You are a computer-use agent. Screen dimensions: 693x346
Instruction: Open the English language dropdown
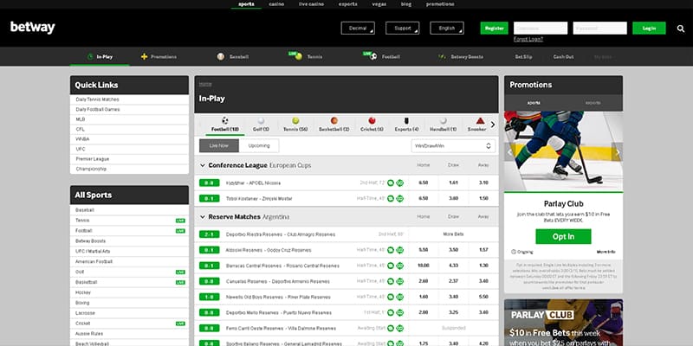(x=452, y=29)
